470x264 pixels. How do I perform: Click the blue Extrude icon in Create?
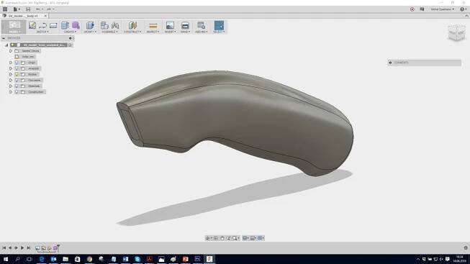(x=65, y=25)
